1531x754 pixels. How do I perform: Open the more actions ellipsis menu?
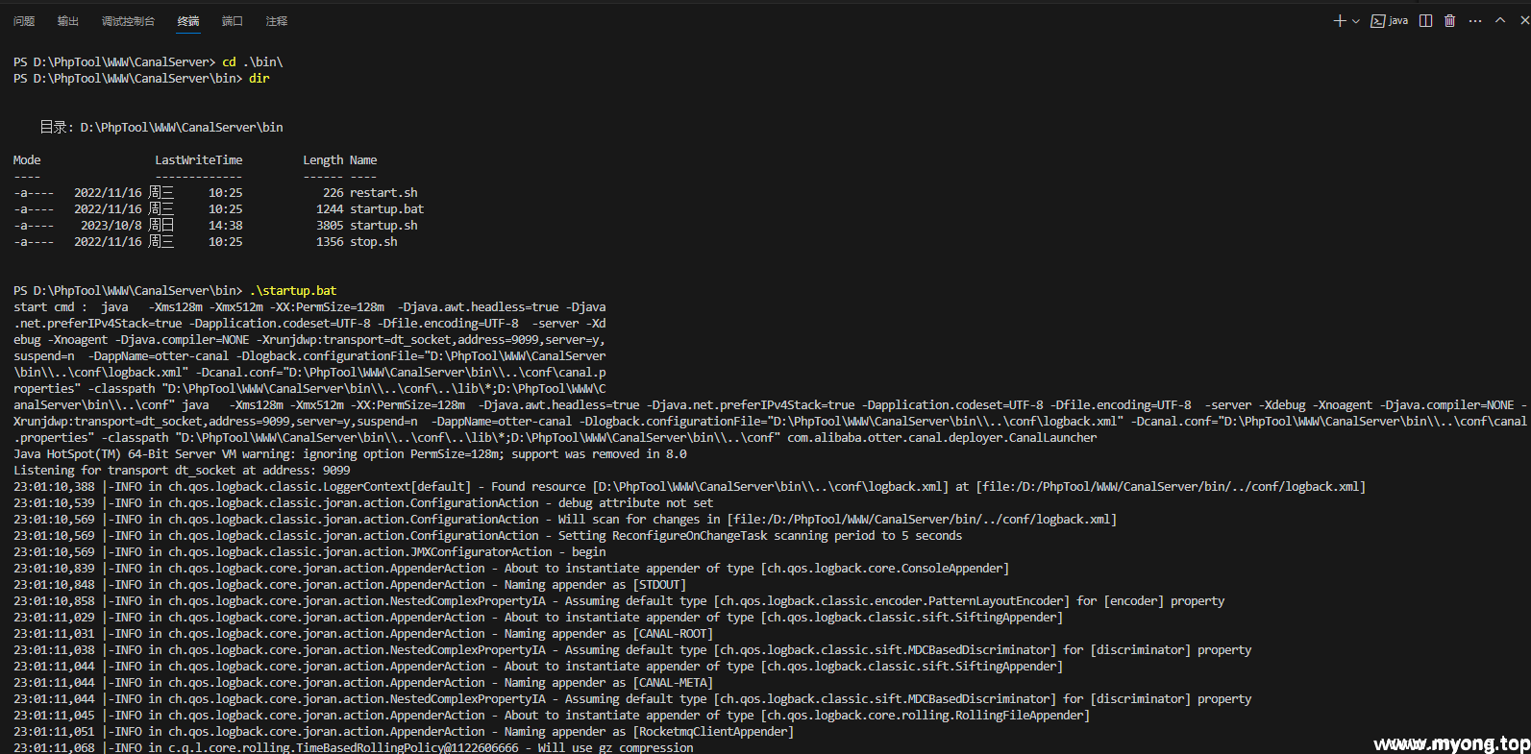pos(1475,20)
